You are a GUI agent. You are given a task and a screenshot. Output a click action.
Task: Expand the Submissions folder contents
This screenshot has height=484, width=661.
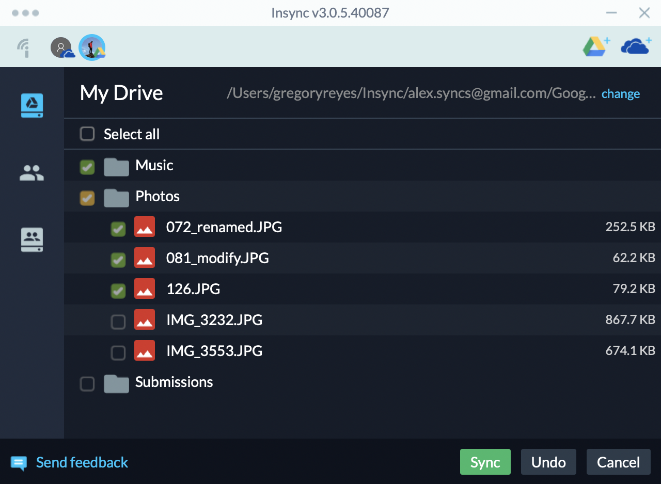[116, 382]
